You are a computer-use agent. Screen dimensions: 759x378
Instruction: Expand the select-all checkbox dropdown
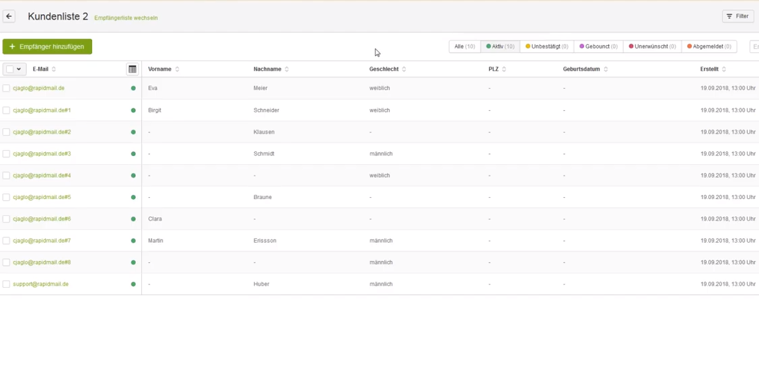point(19,69)
